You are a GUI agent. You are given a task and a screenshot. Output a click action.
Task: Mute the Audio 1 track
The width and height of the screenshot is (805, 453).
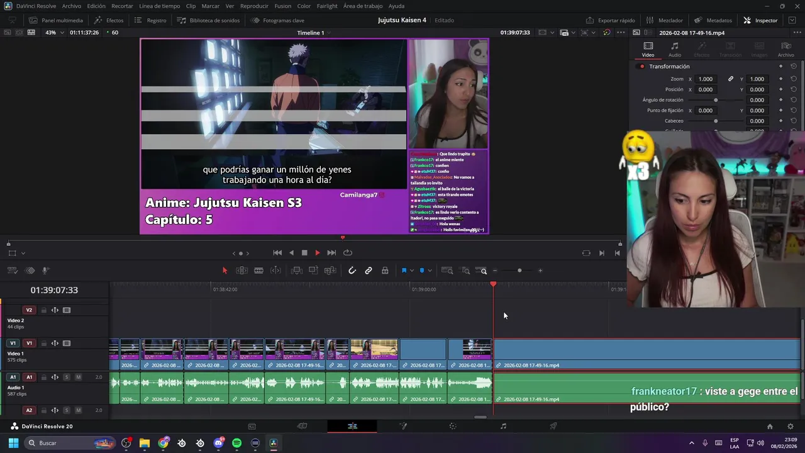tap(78, 377)
